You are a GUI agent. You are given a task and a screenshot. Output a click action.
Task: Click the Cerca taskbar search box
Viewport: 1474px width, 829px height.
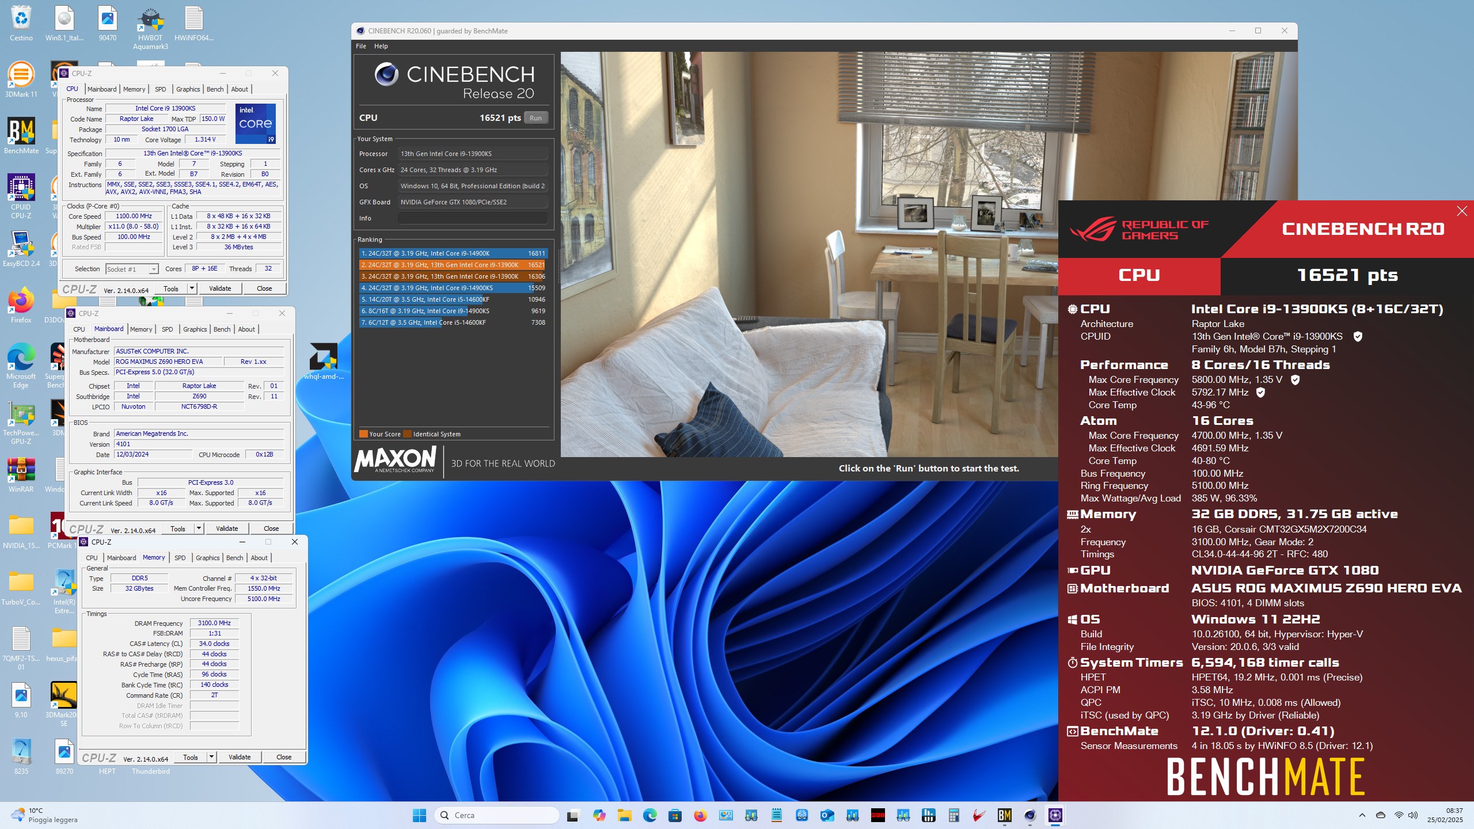click(496, 815)
